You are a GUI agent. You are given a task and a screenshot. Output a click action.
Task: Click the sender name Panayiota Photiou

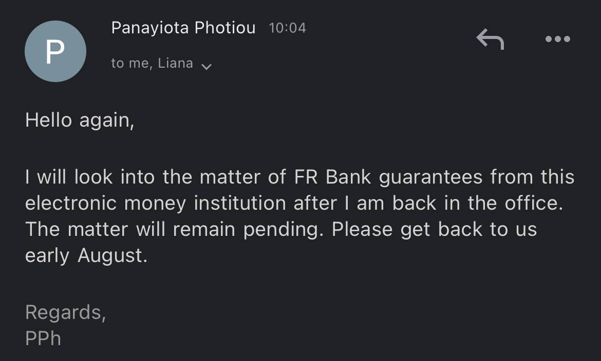coord(183,28)
